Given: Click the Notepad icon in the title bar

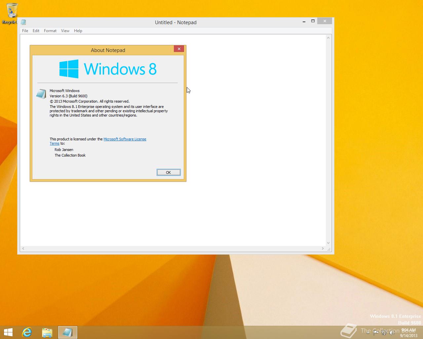Looking at the screenshot, I should (23, 22).
